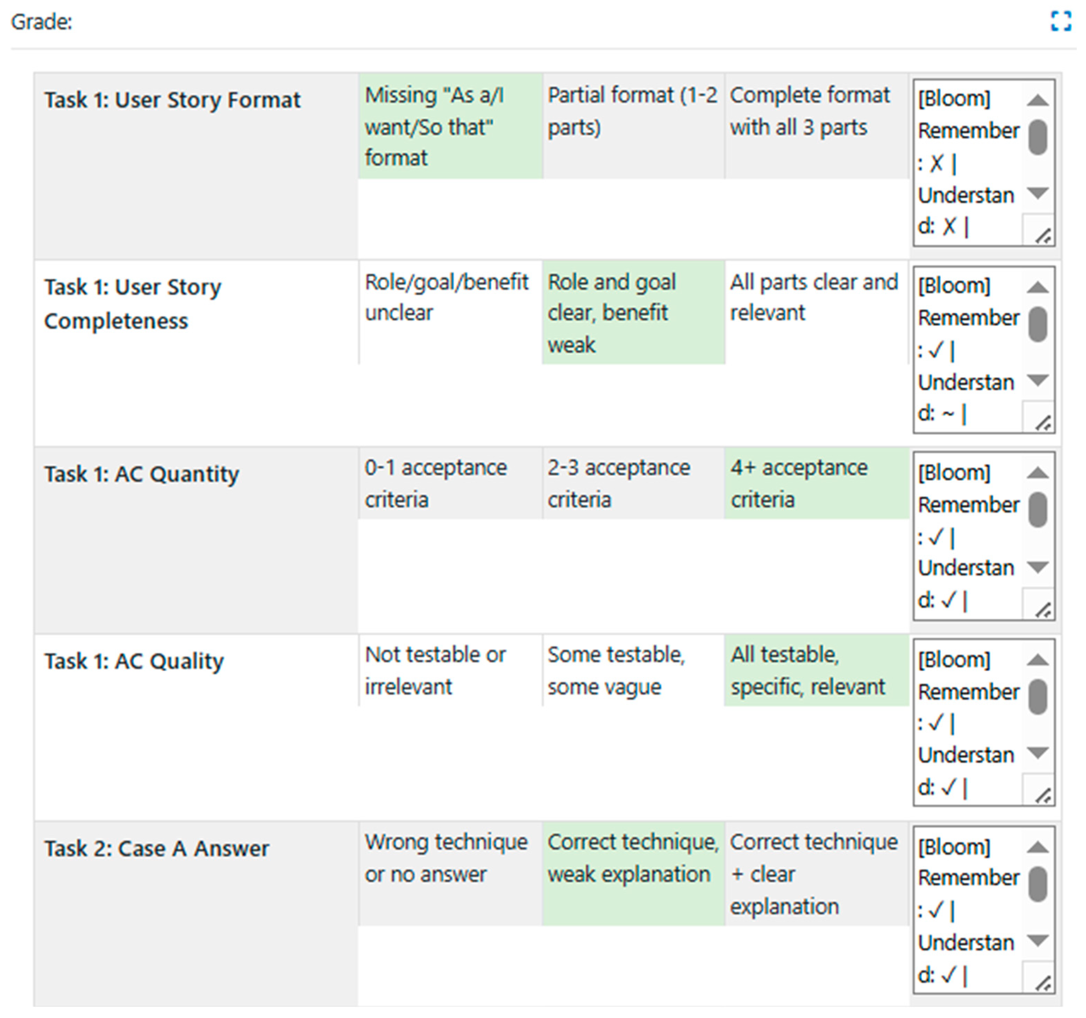Select 'Partial format (1-2 parts)' rubric level
The image size is (1086, 1018).
(633, 126)
